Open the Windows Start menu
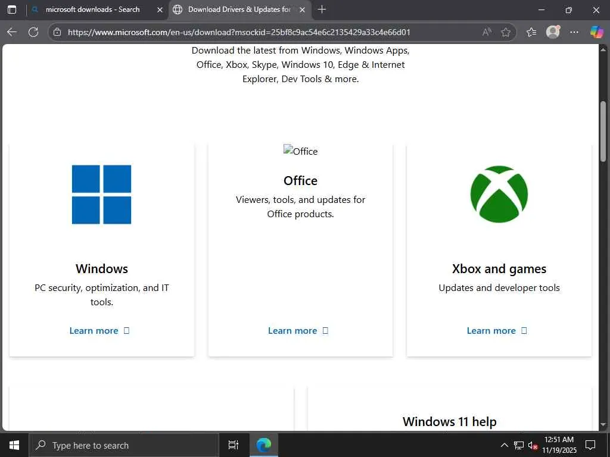The height and width of the screenshot is (457, 610). coord(14,445)
